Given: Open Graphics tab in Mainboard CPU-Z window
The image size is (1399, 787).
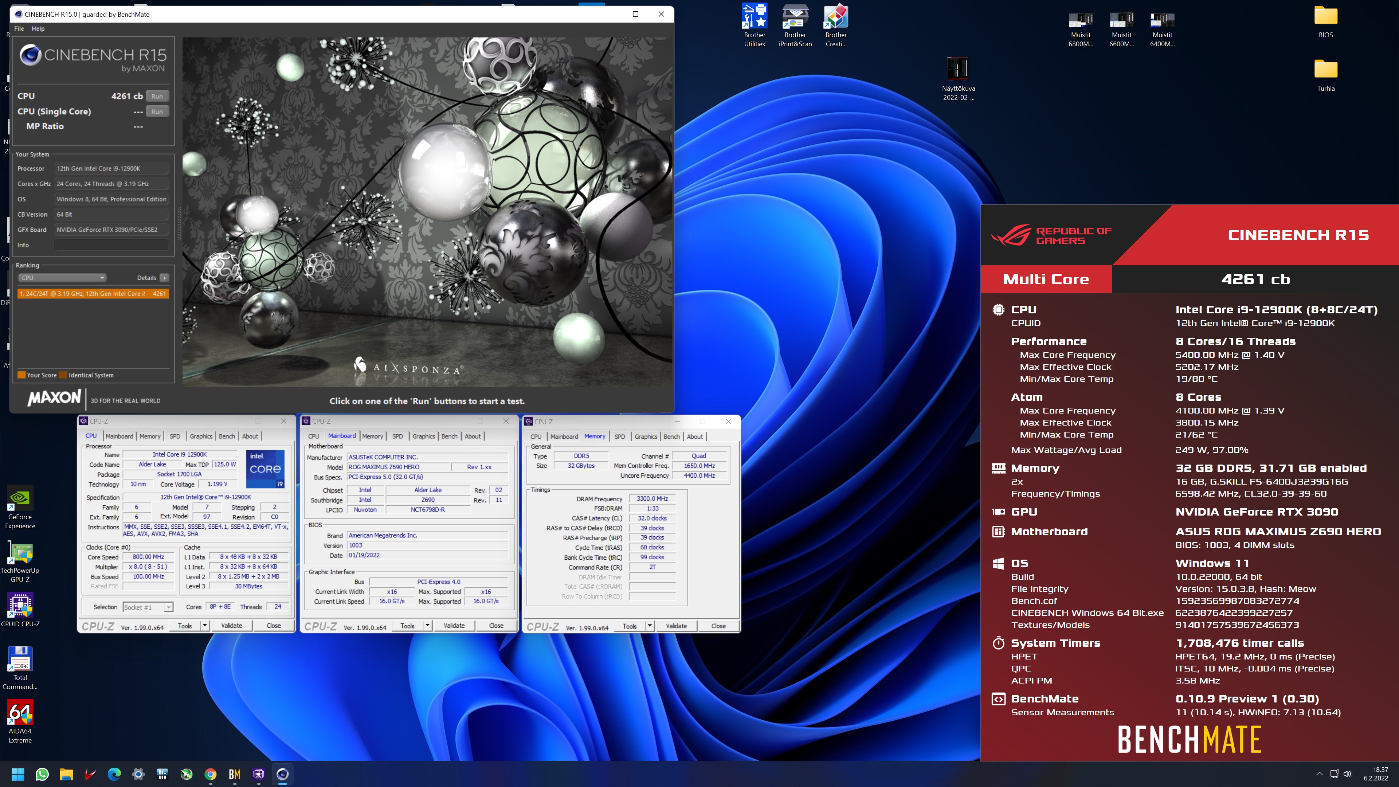Looking at the screenshot, I should (x=424, y=436).
